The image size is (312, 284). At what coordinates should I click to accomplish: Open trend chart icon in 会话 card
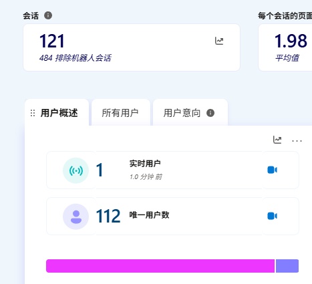pos(219,41)
